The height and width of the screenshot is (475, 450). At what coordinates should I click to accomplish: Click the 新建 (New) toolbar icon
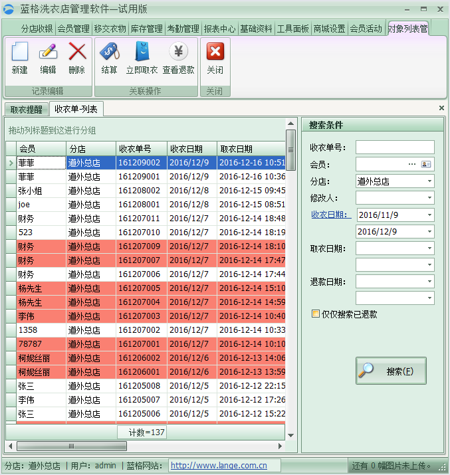click(20, 52)
